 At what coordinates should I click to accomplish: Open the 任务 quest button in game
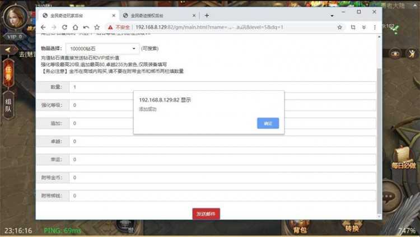pyautogui.click(x=8, y=74)
